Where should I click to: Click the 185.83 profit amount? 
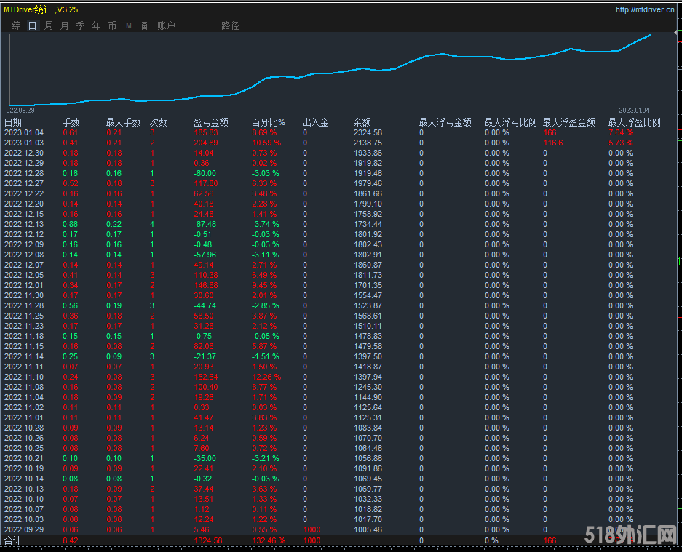pos(206,132)
